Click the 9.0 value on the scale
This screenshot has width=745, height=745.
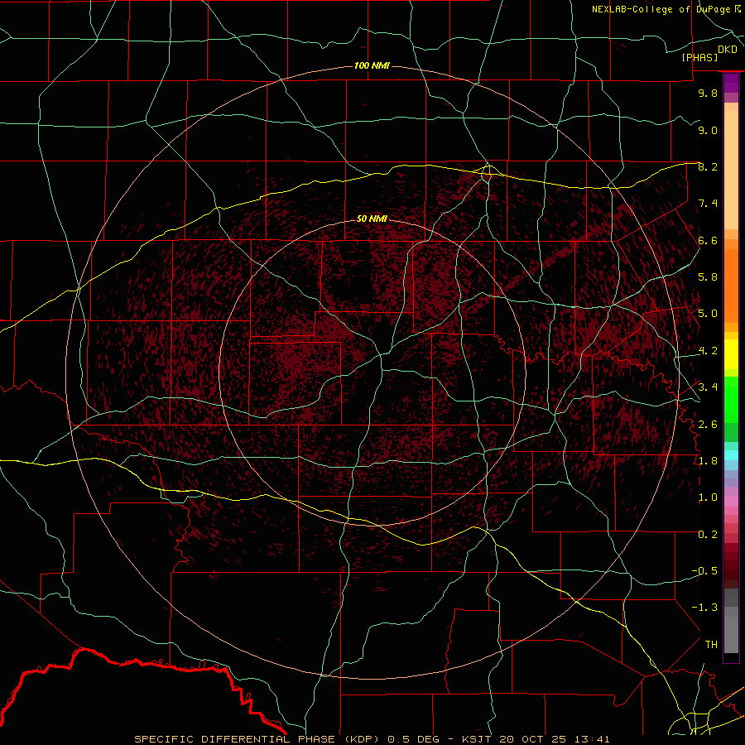[x=708, y=130]
